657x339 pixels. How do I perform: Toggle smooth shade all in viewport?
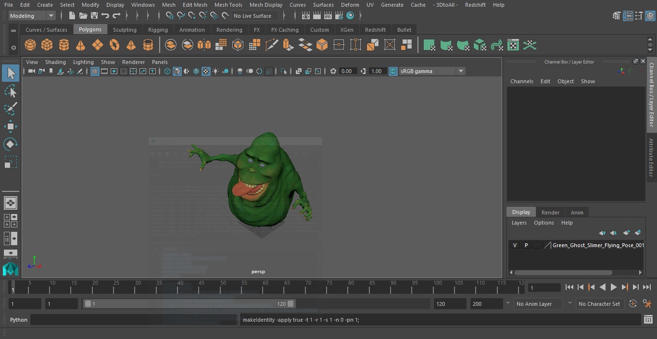click(x=177, y=71)
